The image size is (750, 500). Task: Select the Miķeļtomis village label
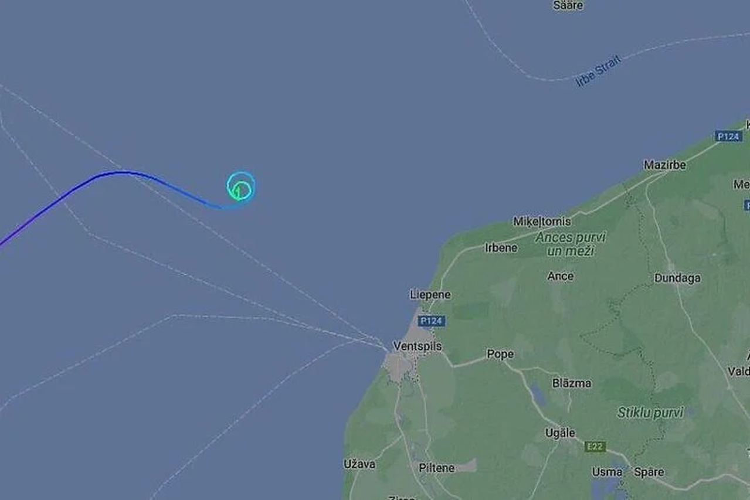pyautogui.click(x=542, y=222)
